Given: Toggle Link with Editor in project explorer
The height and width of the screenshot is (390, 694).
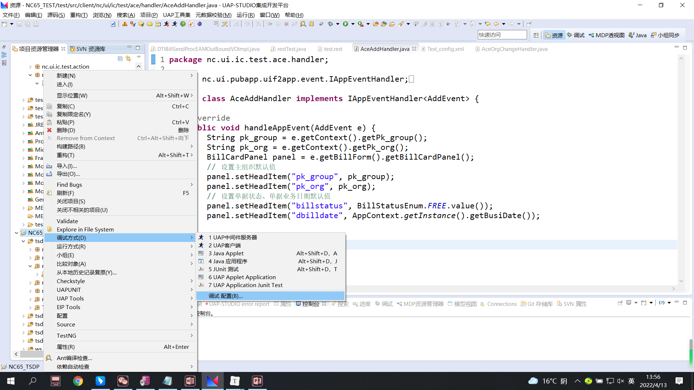Looking at the screenshot, I should (128, 58).
